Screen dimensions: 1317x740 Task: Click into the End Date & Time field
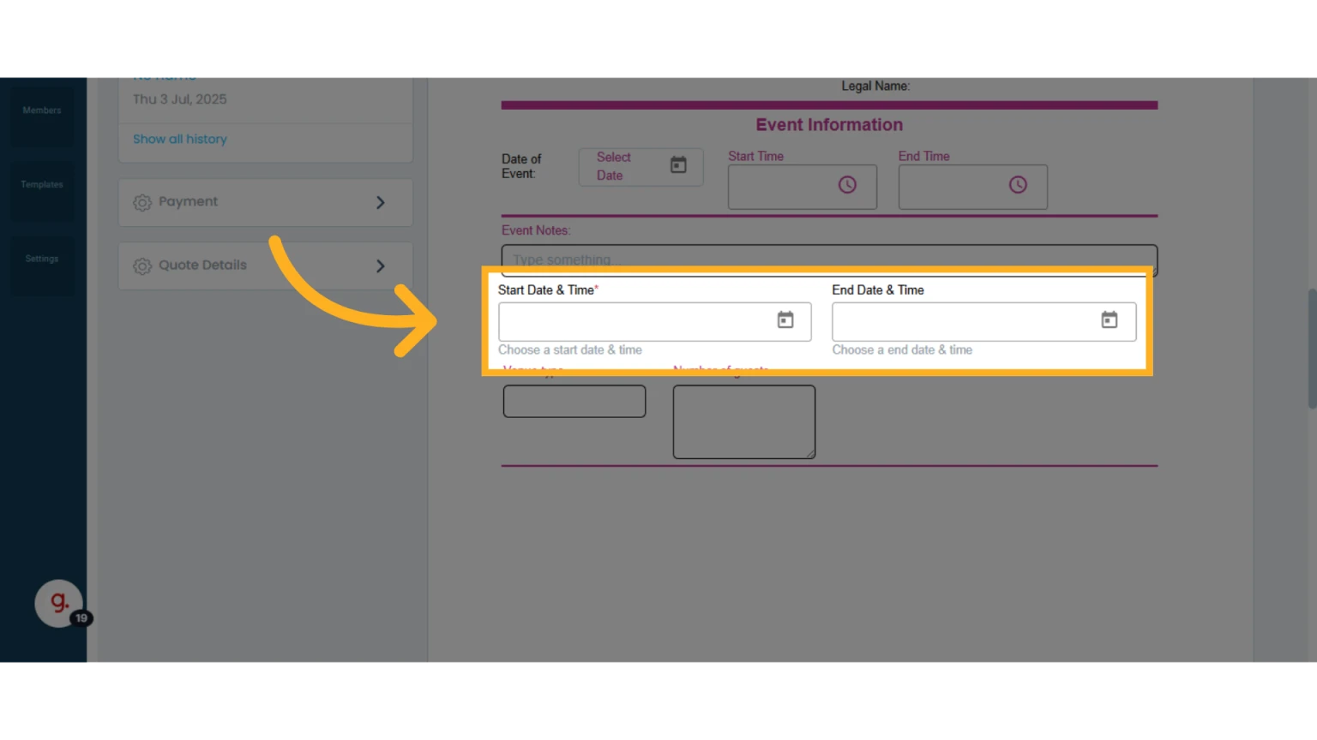pos(984,321)
